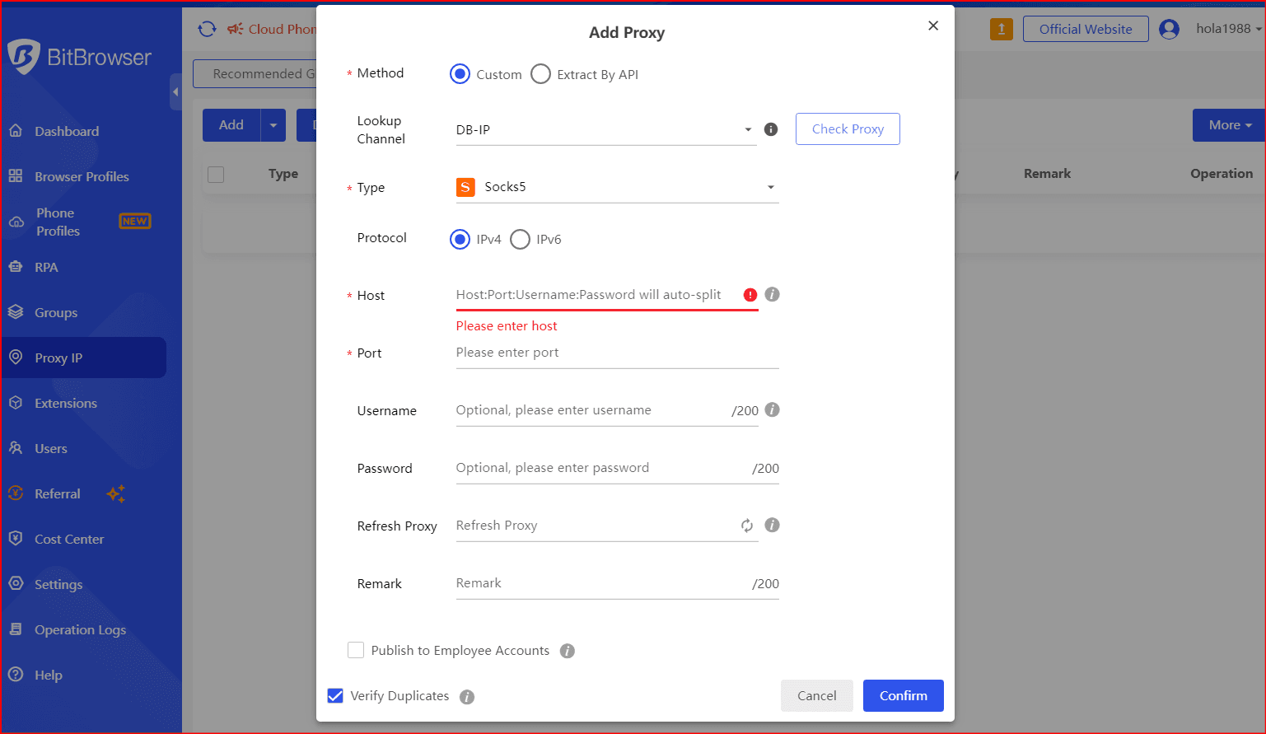Uncheck the Verify Duplicates checkbox
The height and width of the screenshot is (734, 1266).
pyautogui.click(x=335, y=696)
